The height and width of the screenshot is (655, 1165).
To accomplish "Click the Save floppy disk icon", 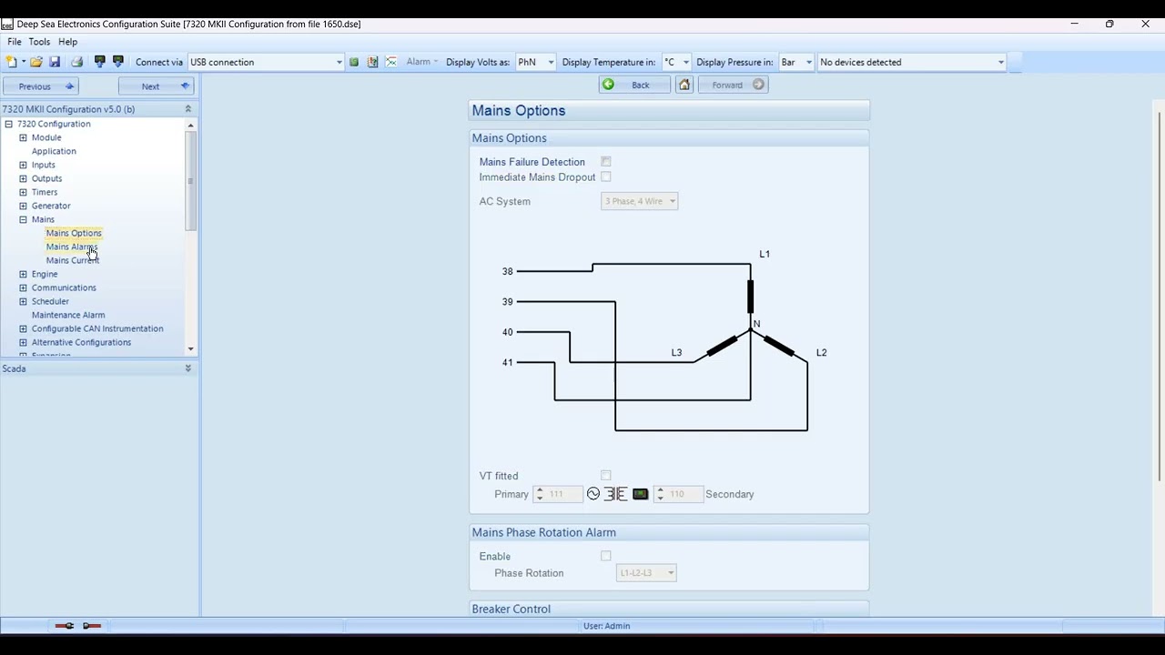I will click(x=55, y=62).
